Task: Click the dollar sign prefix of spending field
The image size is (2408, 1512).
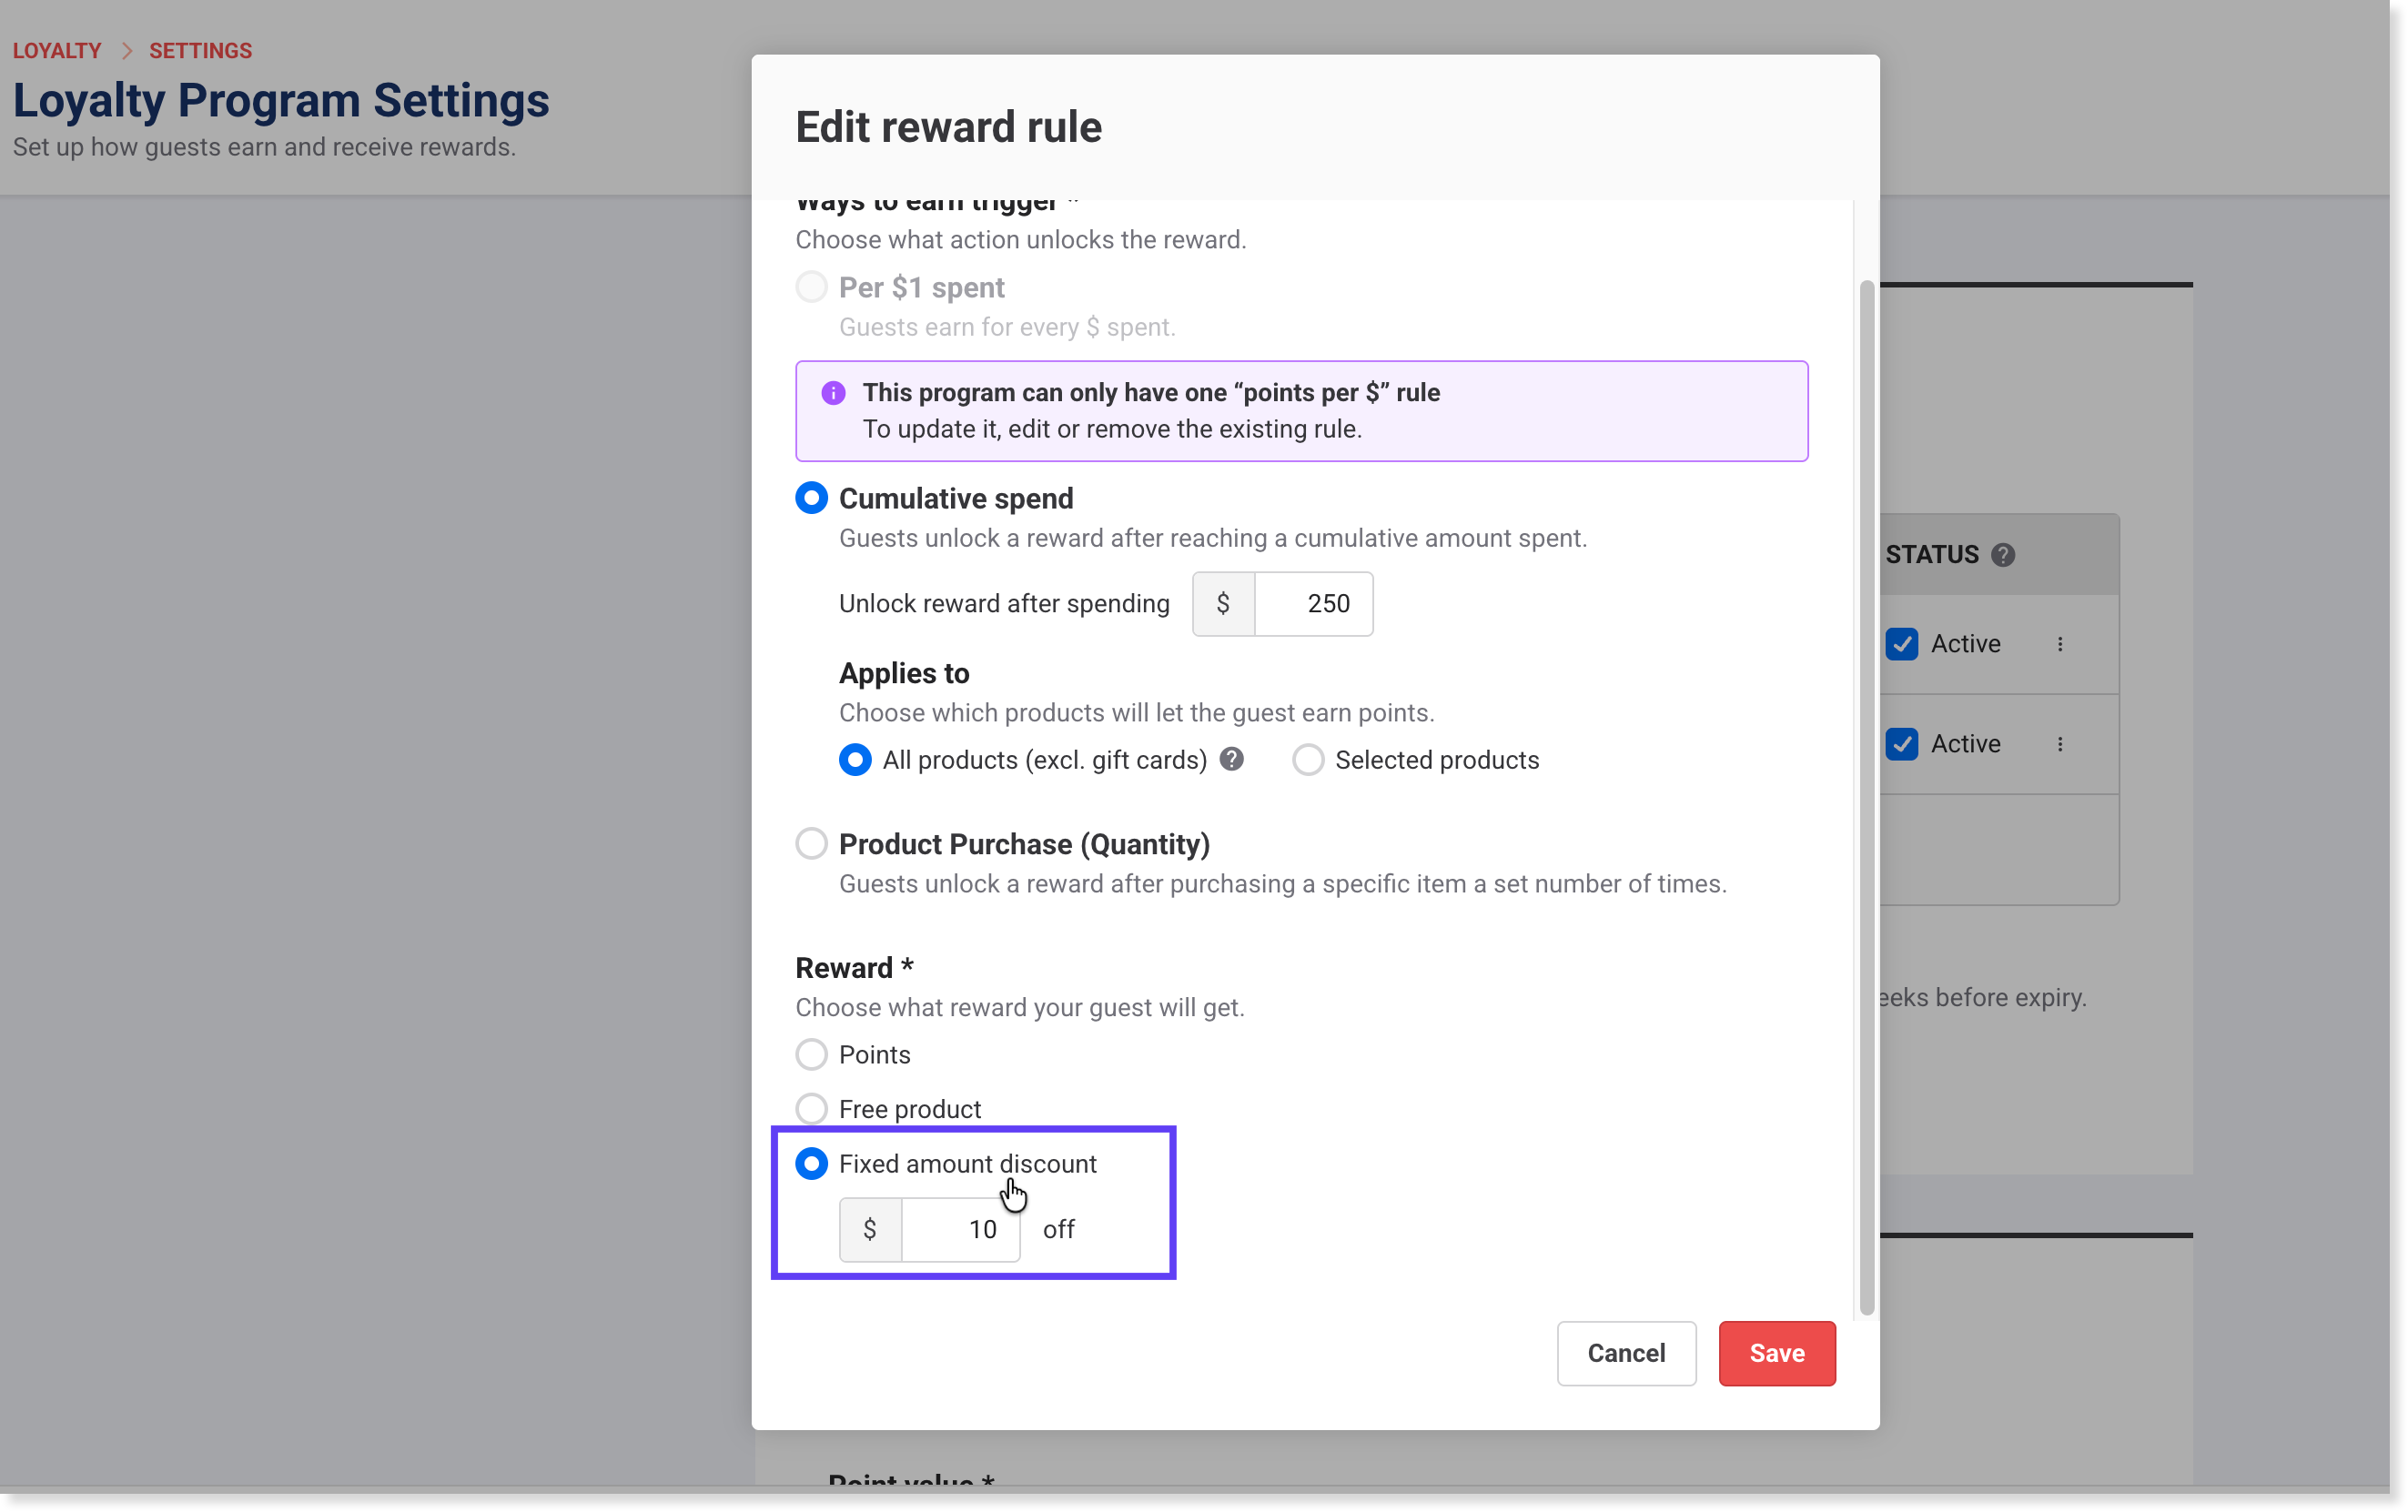Action: pyautogui.click(x=1223, y=603)
